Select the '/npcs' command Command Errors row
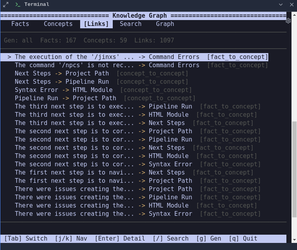Screen dimensions: 297x250 point(141,65)
